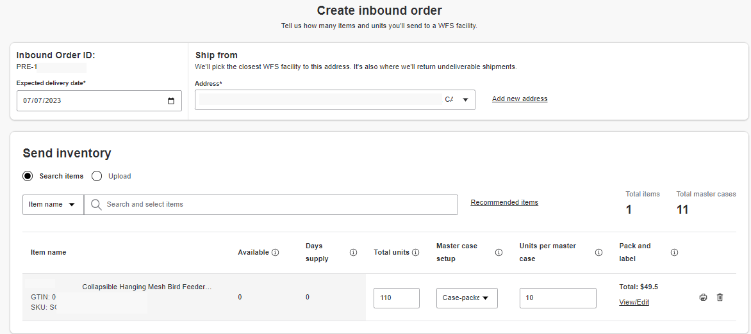This screenshot has height=334, width=751.
Task: Show info for Units per master case
Action: tap(598, 253)
